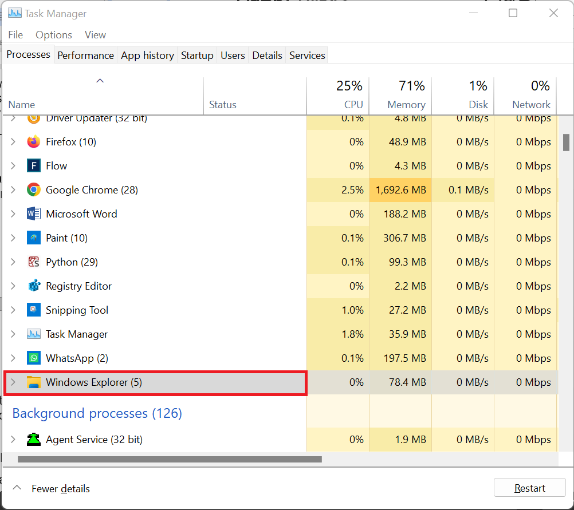Click the horizontal scrollbar thumb

click(170, 459)
